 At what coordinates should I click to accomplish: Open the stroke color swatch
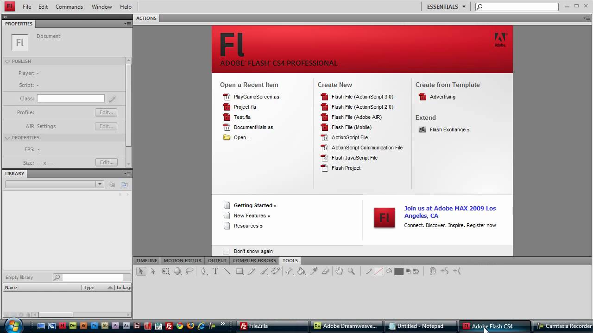pyautogui.click(x=379, y=271)
